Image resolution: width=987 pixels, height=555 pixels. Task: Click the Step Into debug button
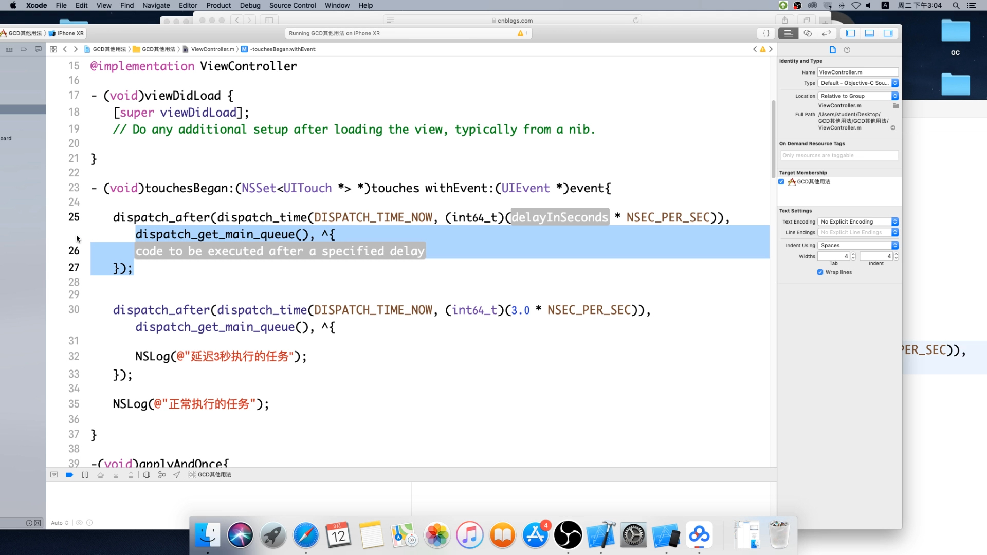116,475
